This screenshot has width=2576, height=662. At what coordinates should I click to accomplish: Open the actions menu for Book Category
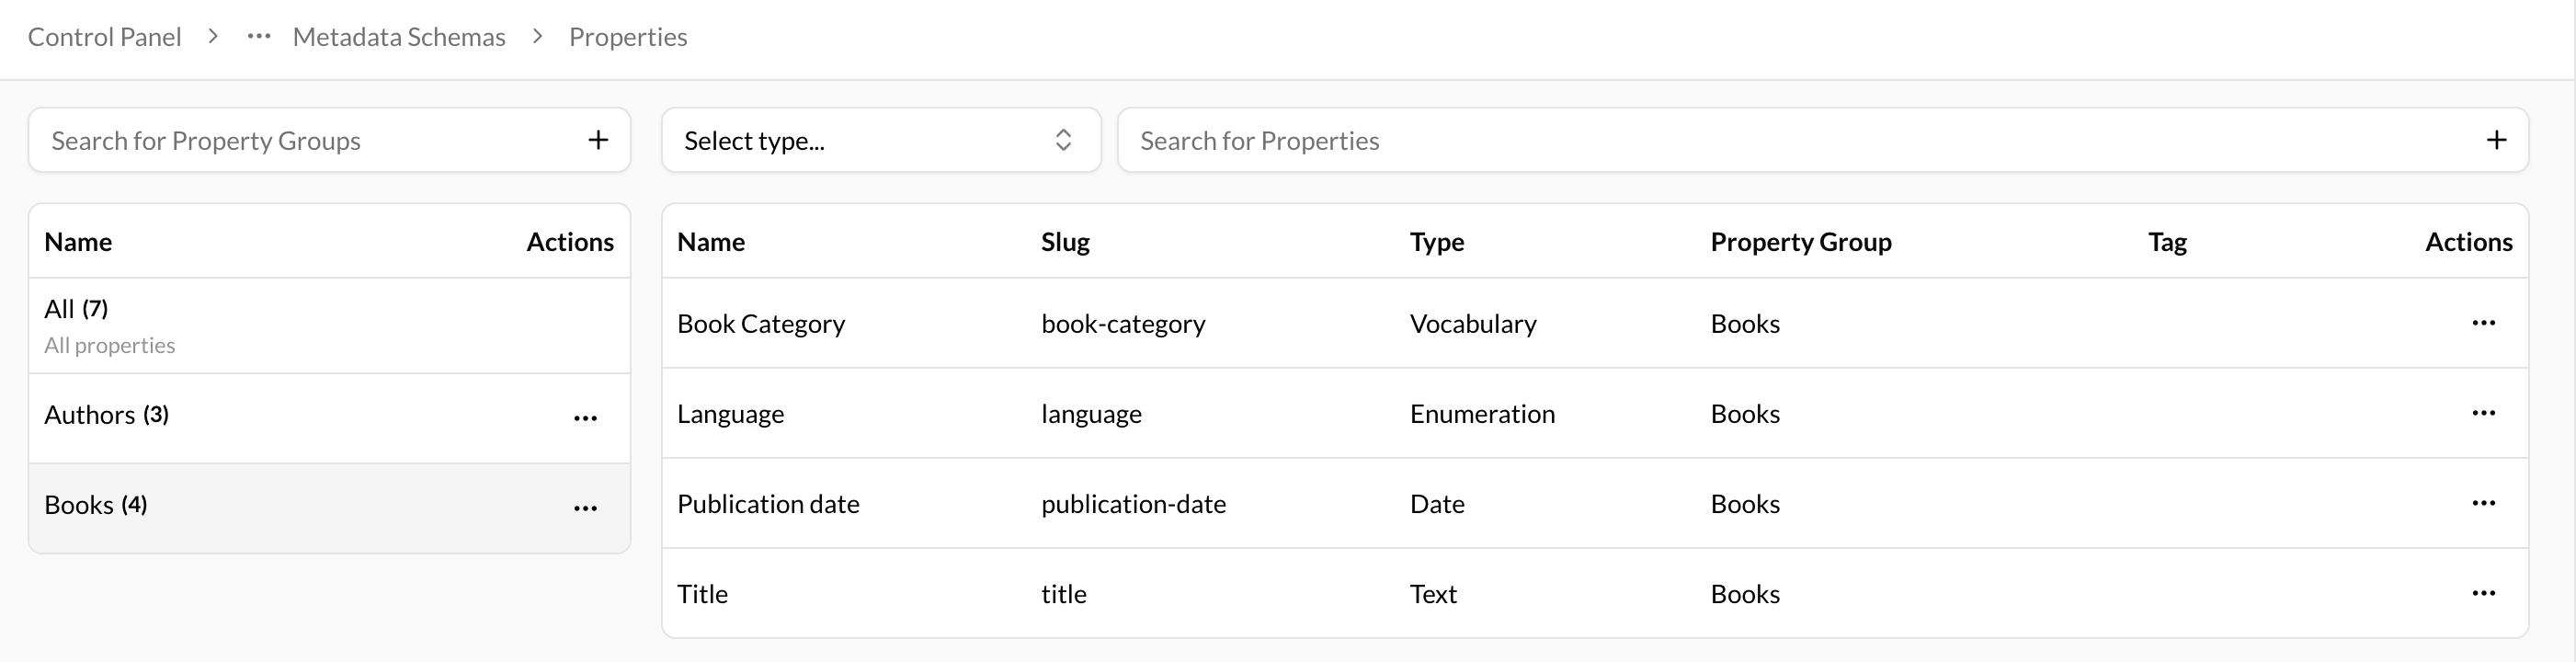pos(2486,323)
